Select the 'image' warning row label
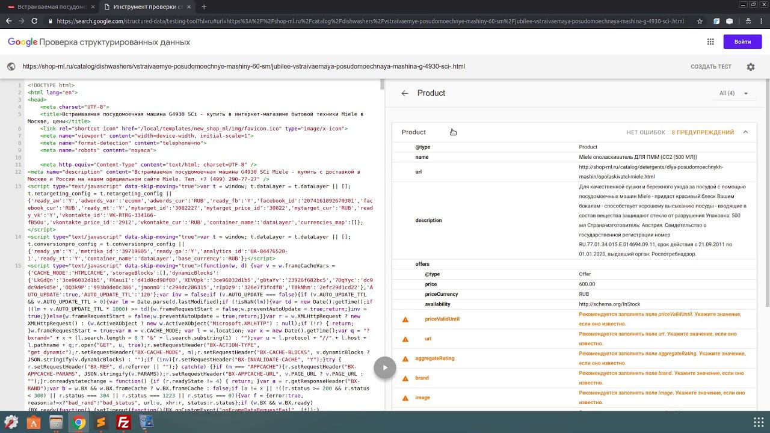The image size is (770, 433). (422, 398)
